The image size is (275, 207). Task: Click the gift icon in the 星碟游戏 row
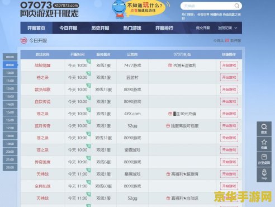click(x=168, y=174)
